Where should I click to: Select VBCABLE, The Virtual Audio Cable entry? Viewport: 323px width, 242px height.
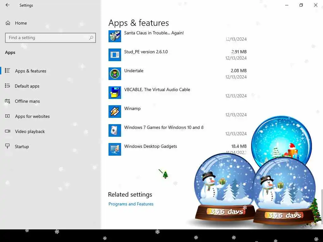click(178, 93)
